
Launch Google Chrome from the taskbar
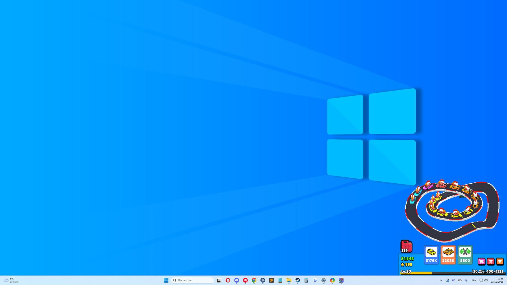[x=254, y=280]
